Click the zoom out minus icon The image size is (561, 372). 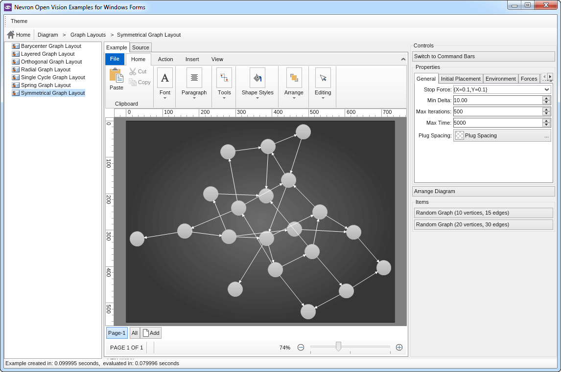301,347
